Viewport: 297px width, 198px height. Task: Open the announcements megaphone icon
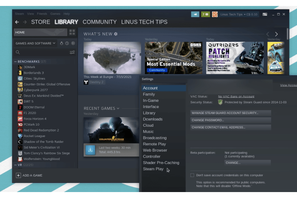coord(195,14)
